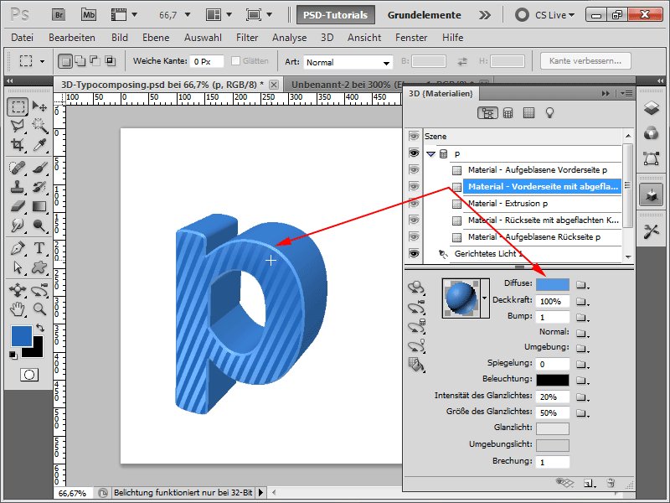Select the Dodge tool
670x503 pixels.
(39, 226)
